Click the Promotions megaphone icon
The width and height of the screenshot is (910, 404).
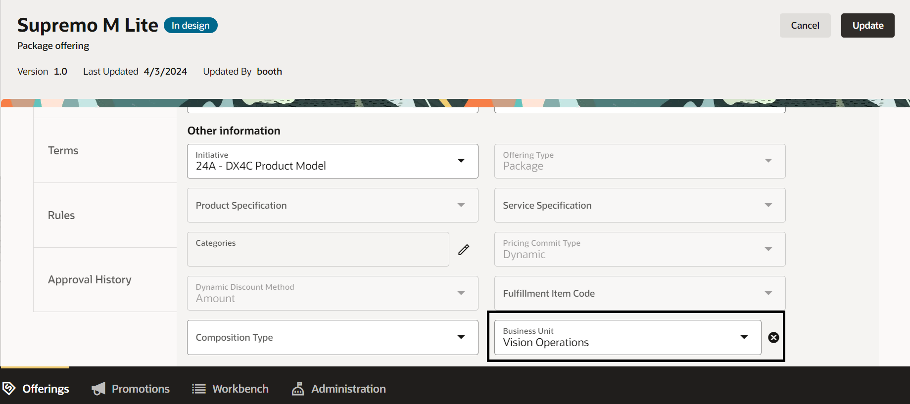point(98,389)
